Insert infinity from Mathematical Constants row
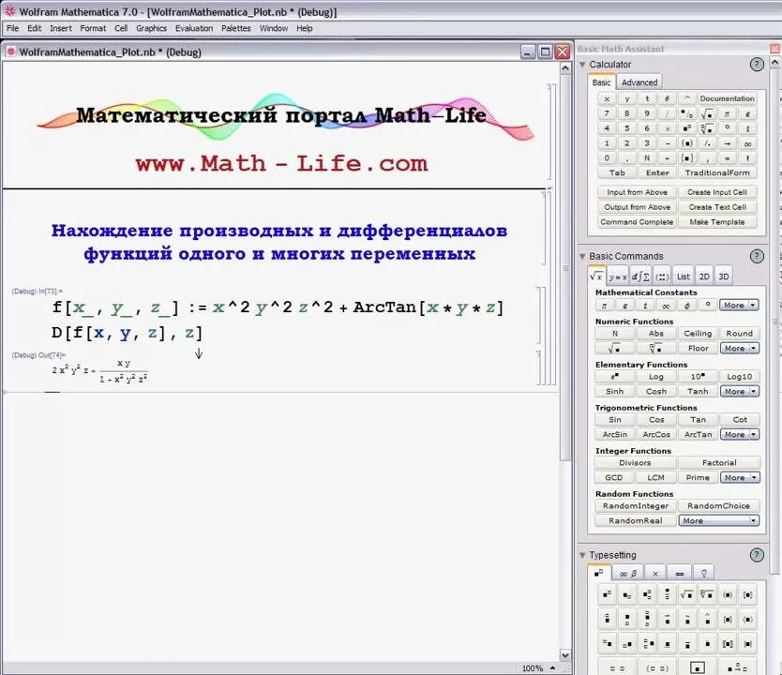 (x=666, y=305)
